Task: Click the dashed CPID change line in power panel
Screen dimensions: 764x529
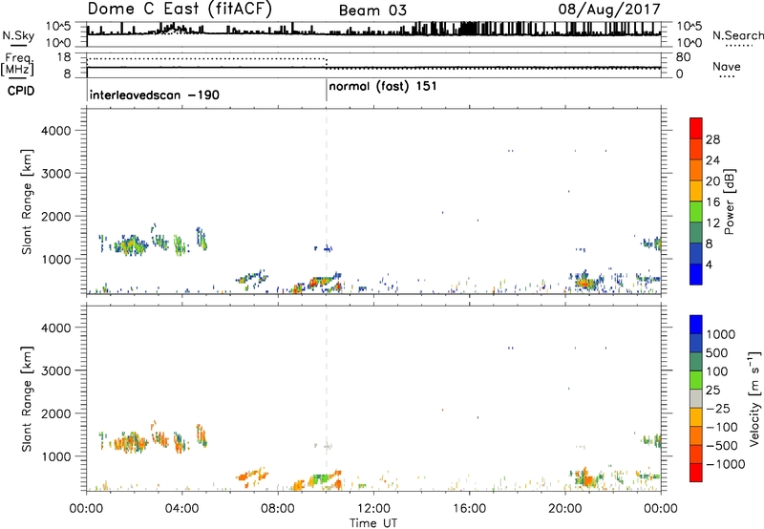Action: click(327, 201)
